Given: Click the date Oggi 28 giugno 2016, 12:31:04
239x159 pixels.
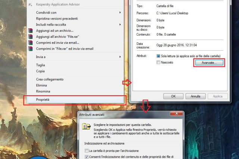Looking at the screenshot, I should 177,45.
